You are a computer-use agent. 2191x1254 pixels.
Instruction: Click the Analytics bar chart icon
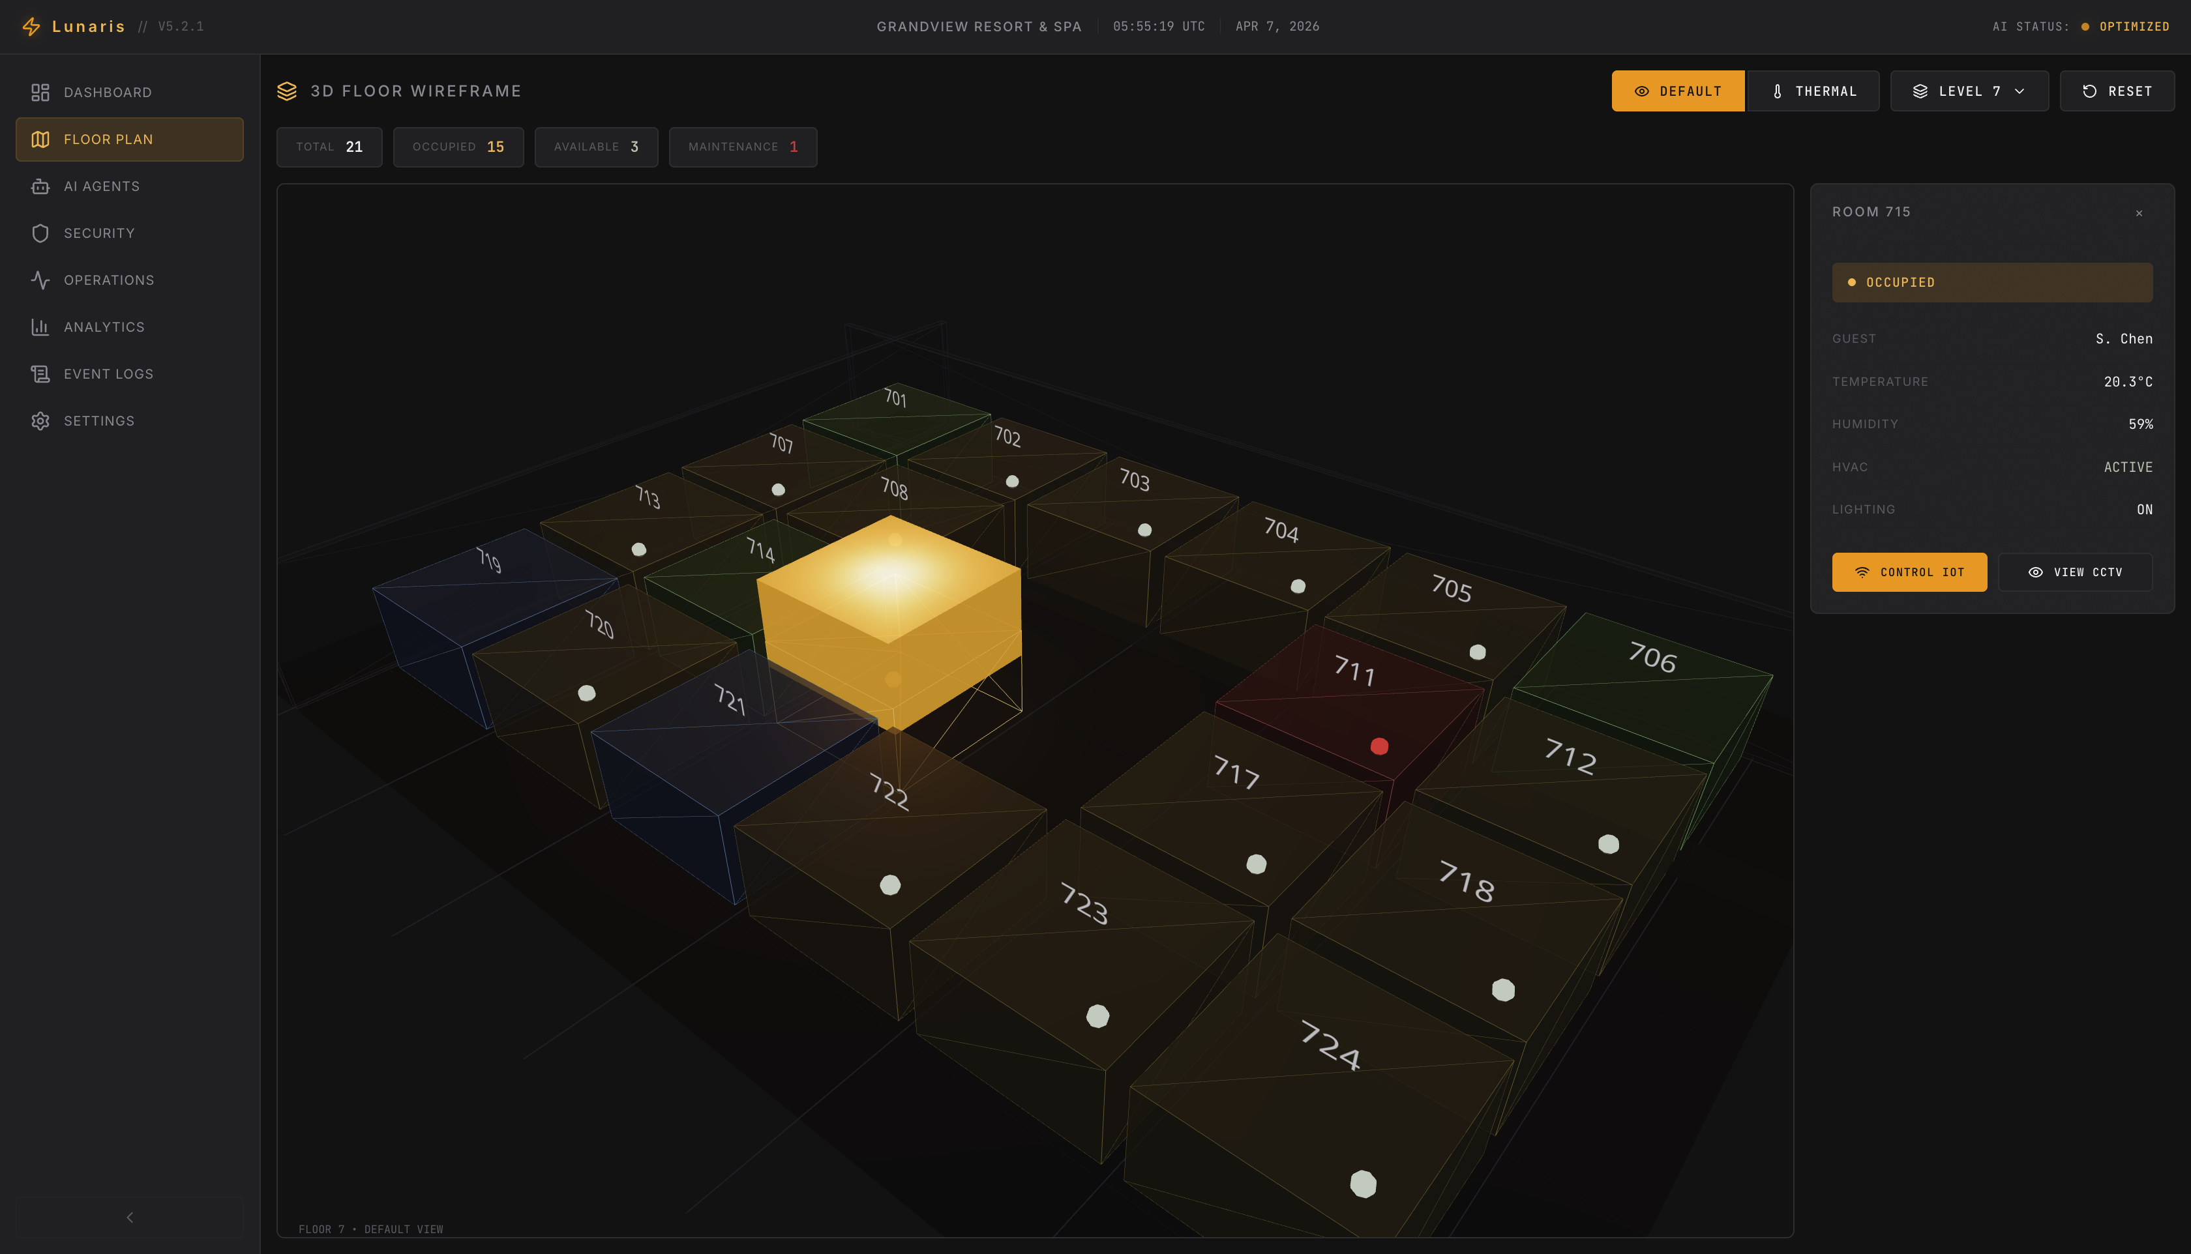pos(40,327)
